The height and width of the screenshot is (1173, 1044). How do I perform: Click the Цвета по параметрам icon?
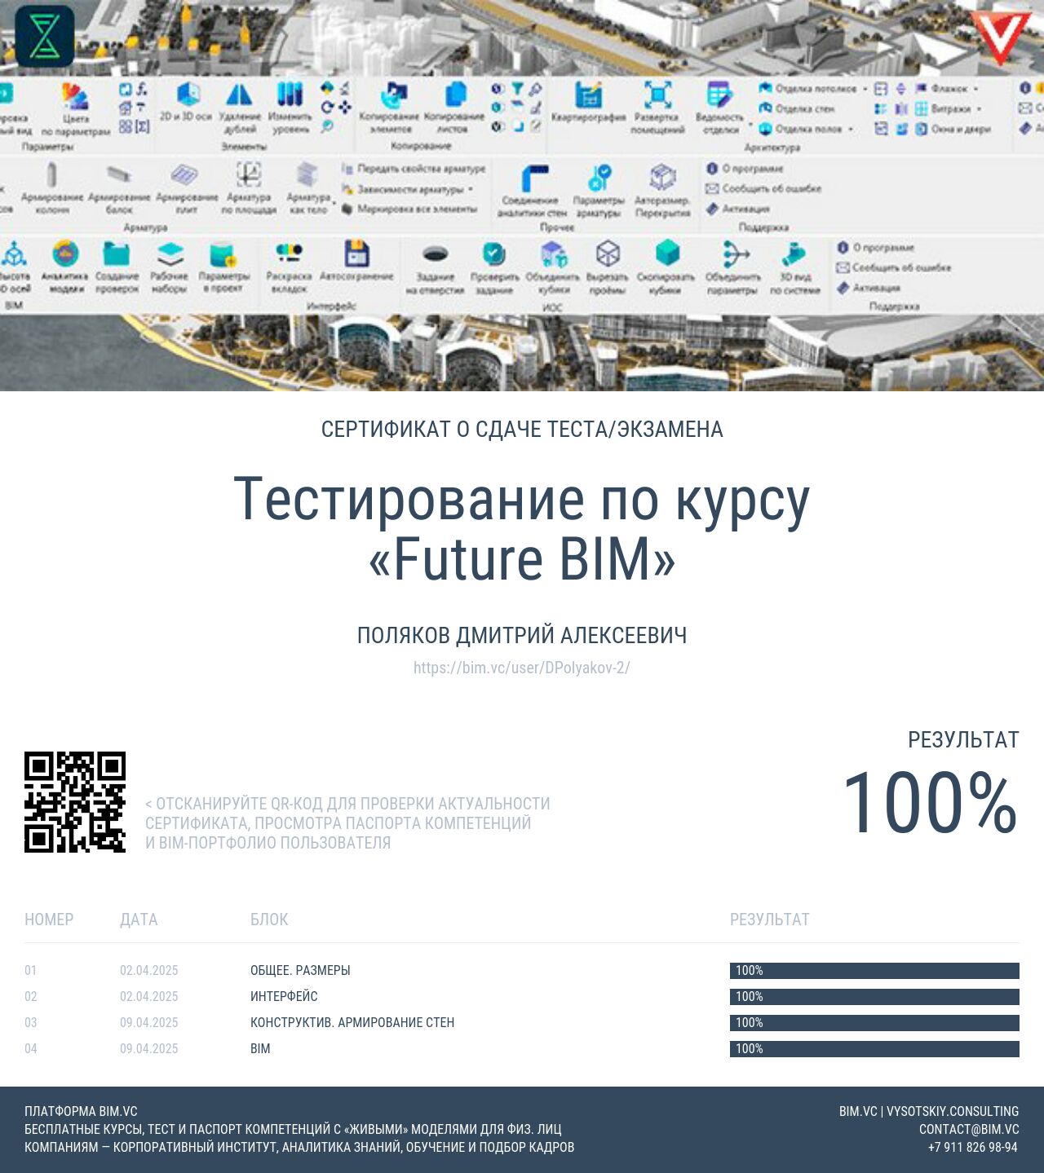(x=75, y=97)
